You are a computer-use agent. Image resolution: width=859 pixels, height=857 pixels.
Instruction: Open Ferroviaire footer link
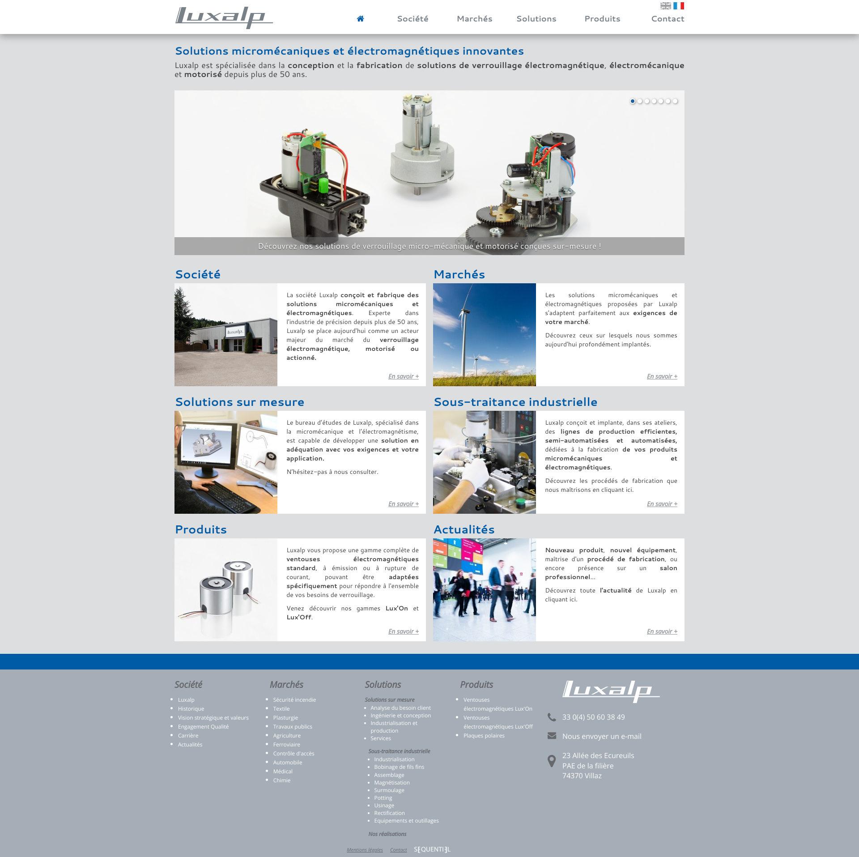[x=286, y=745]
